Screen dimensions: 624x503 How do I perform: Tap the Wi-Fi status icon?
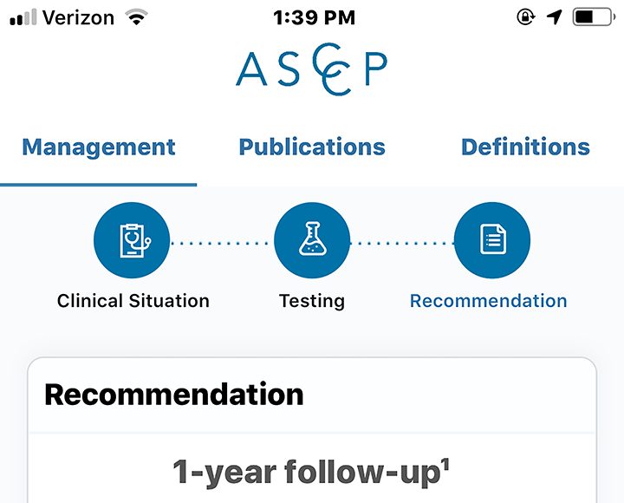point(137,17)
